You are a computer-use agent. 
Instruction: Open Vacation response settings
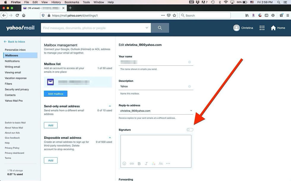pos(15,78)
